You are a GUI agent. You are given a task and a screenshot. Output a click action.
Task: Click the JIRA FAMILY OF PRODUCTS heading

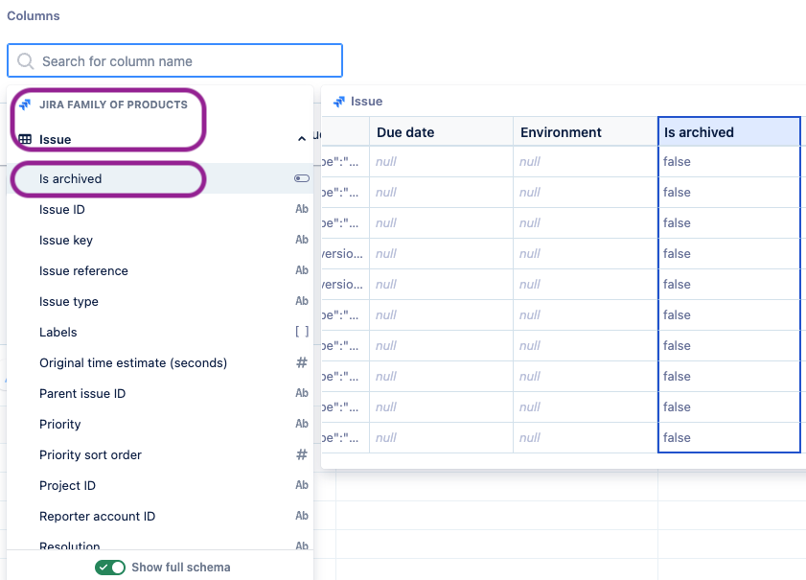[114, 104]
